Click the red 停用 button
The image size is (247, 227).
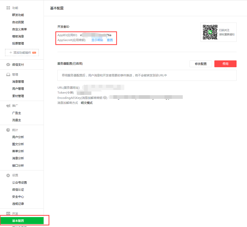point(225,64)
